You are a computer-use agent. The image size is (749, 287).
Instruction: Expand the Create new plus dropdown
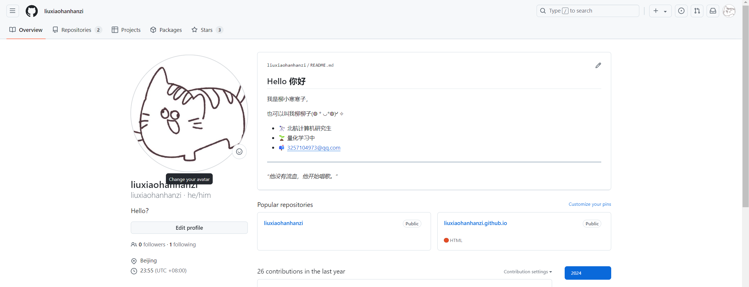tap(660, 11)
